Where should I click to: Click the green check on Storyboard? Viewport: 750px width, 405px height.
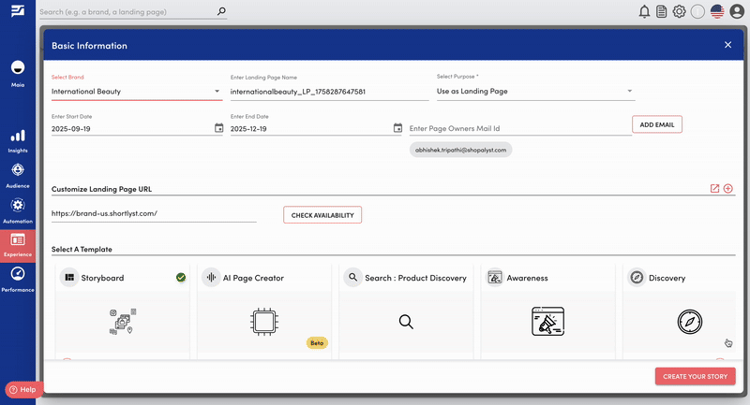point(181,278)
